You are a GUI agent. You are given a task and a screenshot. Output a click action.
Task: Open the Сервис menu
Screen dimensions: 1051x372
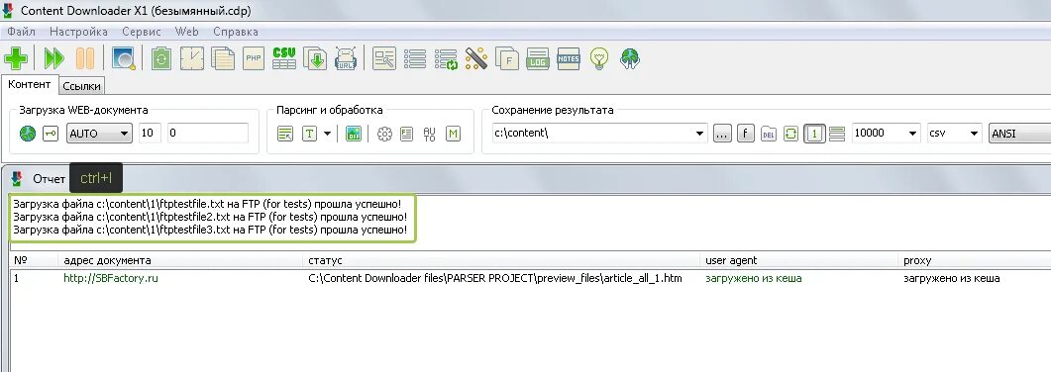[142, 32]
